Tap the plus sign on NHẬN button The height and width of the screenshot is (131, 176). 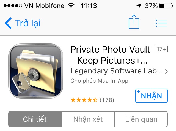[x=138, y=92]
